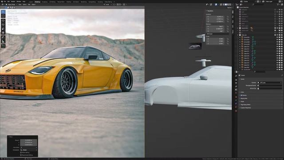Lock the Scale X value
Screen dimensions: 284x160
coord(228,39)
